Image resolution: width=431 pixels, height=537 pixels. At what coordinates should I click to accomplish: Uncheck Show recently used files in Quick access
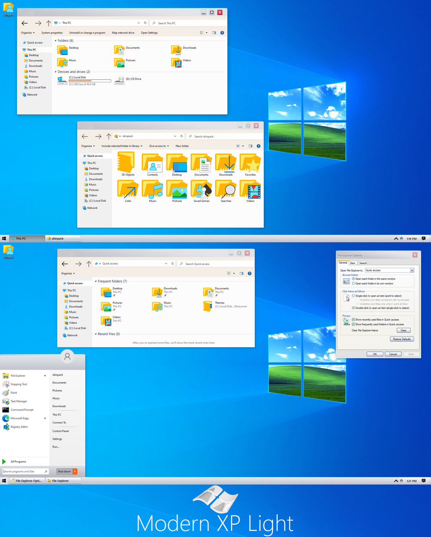[375, 320]
